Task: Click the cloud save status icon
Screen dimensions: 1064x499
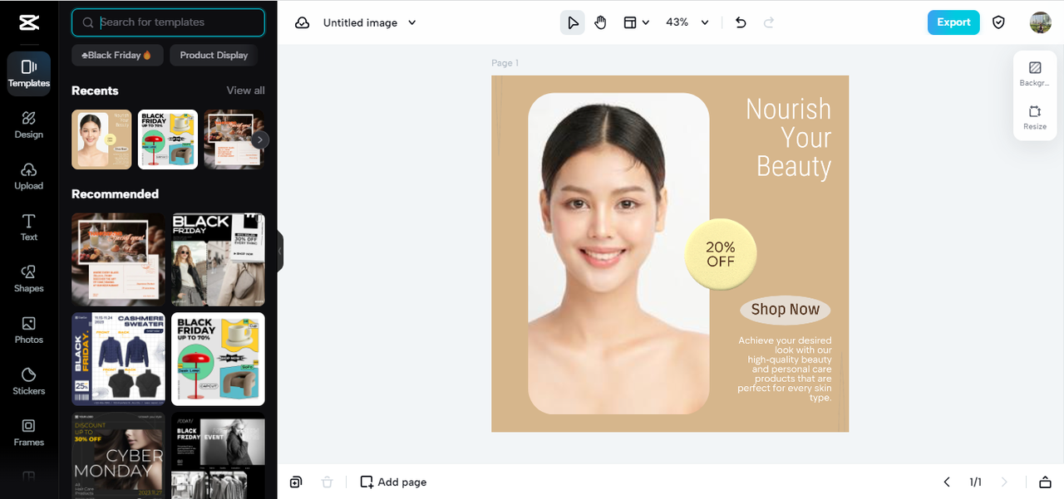Action: pyautogui.click(x=303, y=22)
